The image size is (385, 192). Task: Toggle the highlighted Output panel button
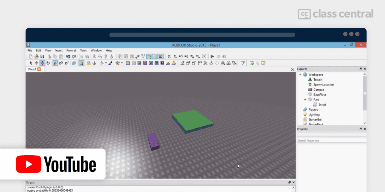(161, 57)
